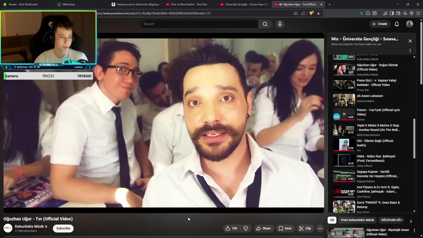
Task: Open the Brave VPN shield icon
Action: (x=411, y=13)
